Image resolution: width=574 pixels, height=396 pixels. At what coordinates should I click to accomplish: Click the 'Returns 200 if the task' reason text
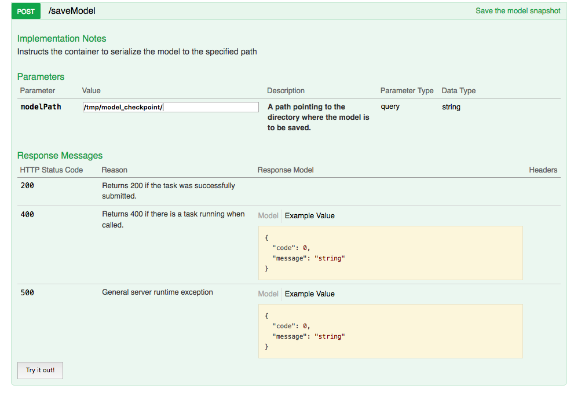(x=169, y=190)
